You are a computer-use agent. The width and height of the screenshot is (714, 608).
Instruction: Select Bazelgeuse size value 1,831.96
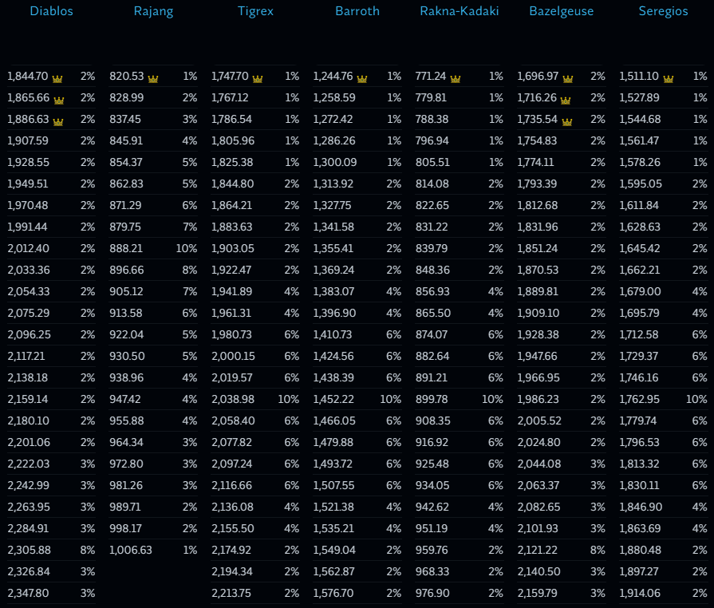pos(538,227)
